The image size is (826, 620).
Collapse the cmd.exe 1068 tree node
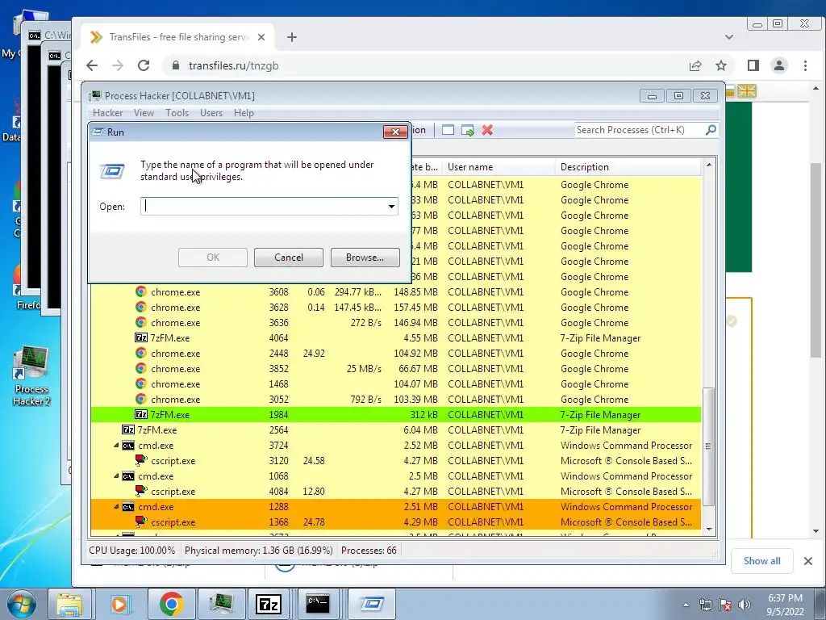[116, 476]
